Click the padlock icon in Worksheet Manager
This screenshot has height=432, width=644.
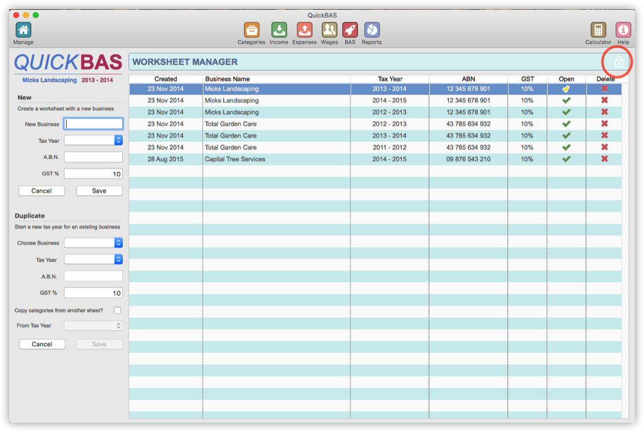pyautogui.click(x=619, y=62)
